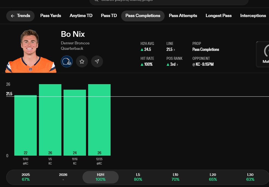Select the 2025 hit rate filter
269x187 pixels.
(26, 177)
